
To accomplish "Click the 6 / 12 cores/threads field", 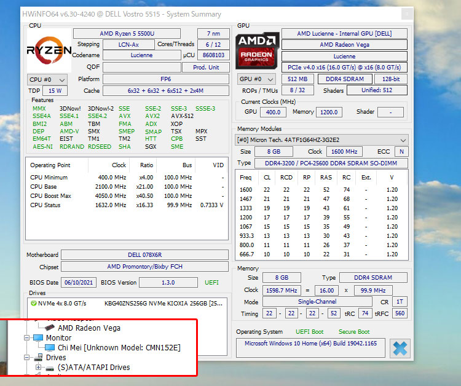I will pos(213,45).
